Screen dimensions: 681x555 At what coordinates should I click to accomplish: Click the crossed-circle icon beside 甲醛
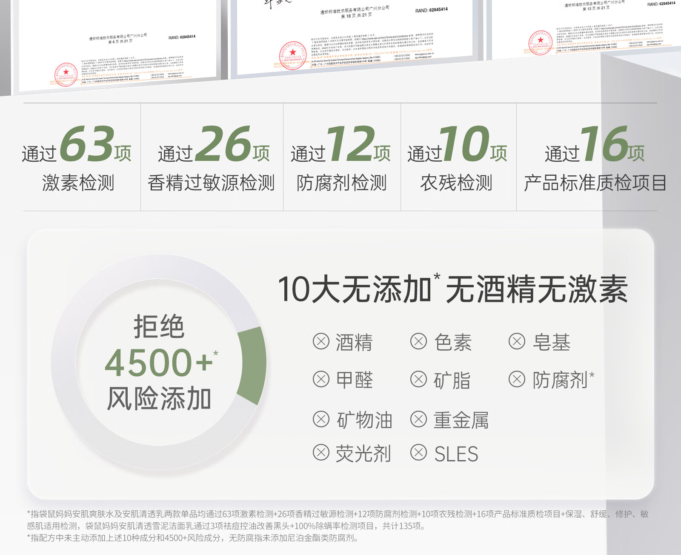(x=321, y=379)
